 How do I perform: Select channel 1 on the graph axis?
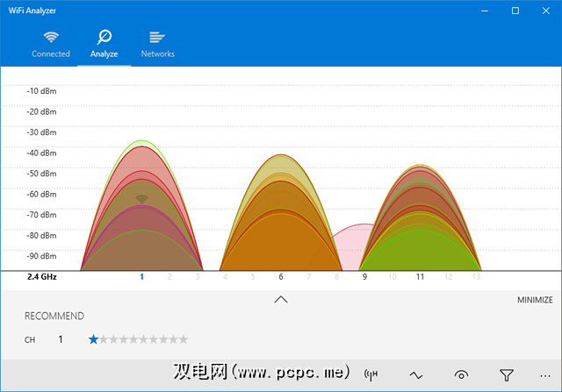tap(141, 277)
